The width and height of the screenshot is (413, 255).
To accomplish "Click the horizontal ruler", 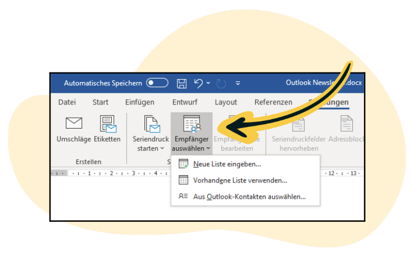I will (112, 173).
